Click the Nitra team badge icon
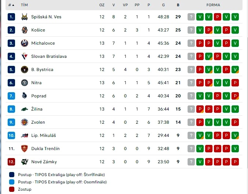248x194 pixels. [x=25, y=83]
